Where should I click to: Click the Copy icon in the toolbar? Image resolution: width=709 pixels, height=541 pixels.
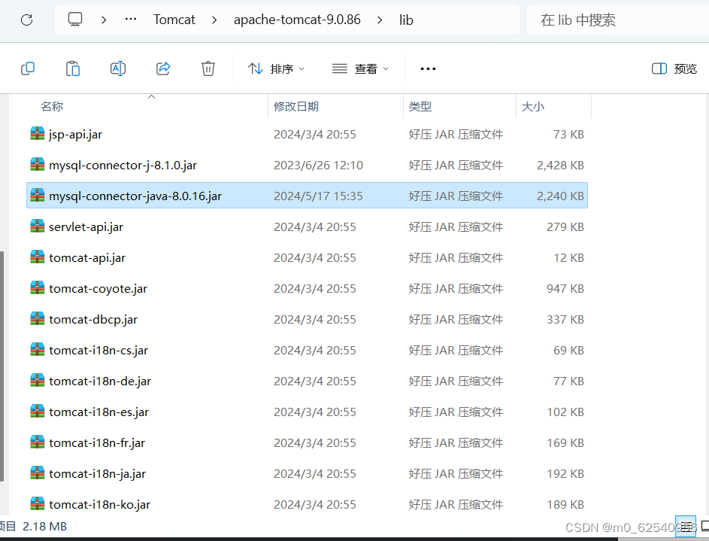point(28,68)
